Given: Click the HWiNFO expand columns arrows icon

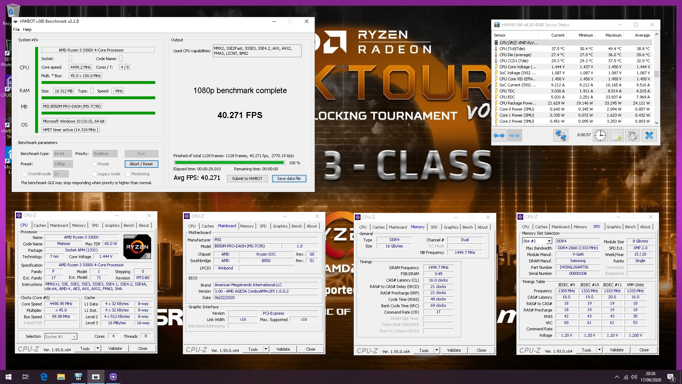Looking at the screenshot, I should pos(499,135).
